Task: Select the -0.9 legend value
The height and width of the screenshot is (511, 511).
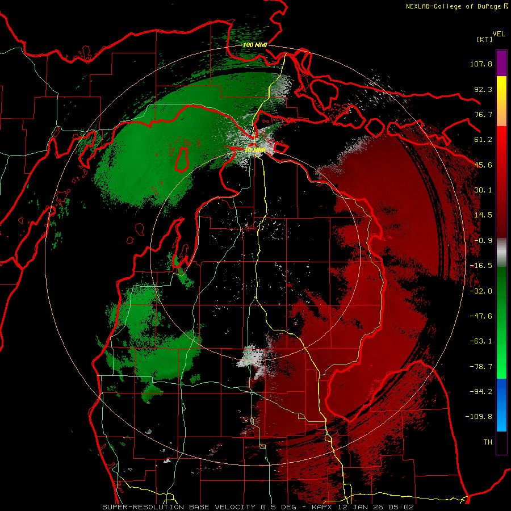Action: 483,241
